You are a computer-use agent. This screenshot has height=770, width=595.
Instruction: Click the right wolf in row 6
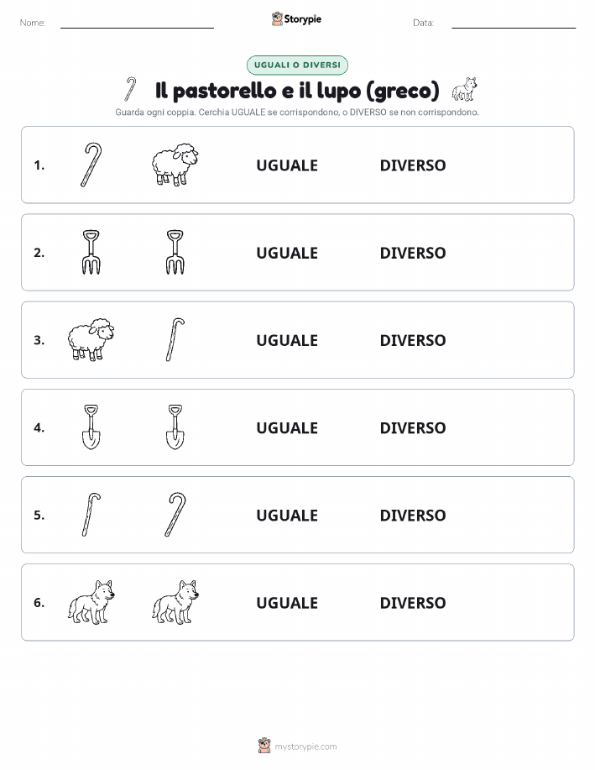[175, 602]
